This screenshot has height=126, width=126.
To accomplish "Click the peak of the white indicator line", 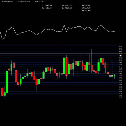I will pos(64,25).
